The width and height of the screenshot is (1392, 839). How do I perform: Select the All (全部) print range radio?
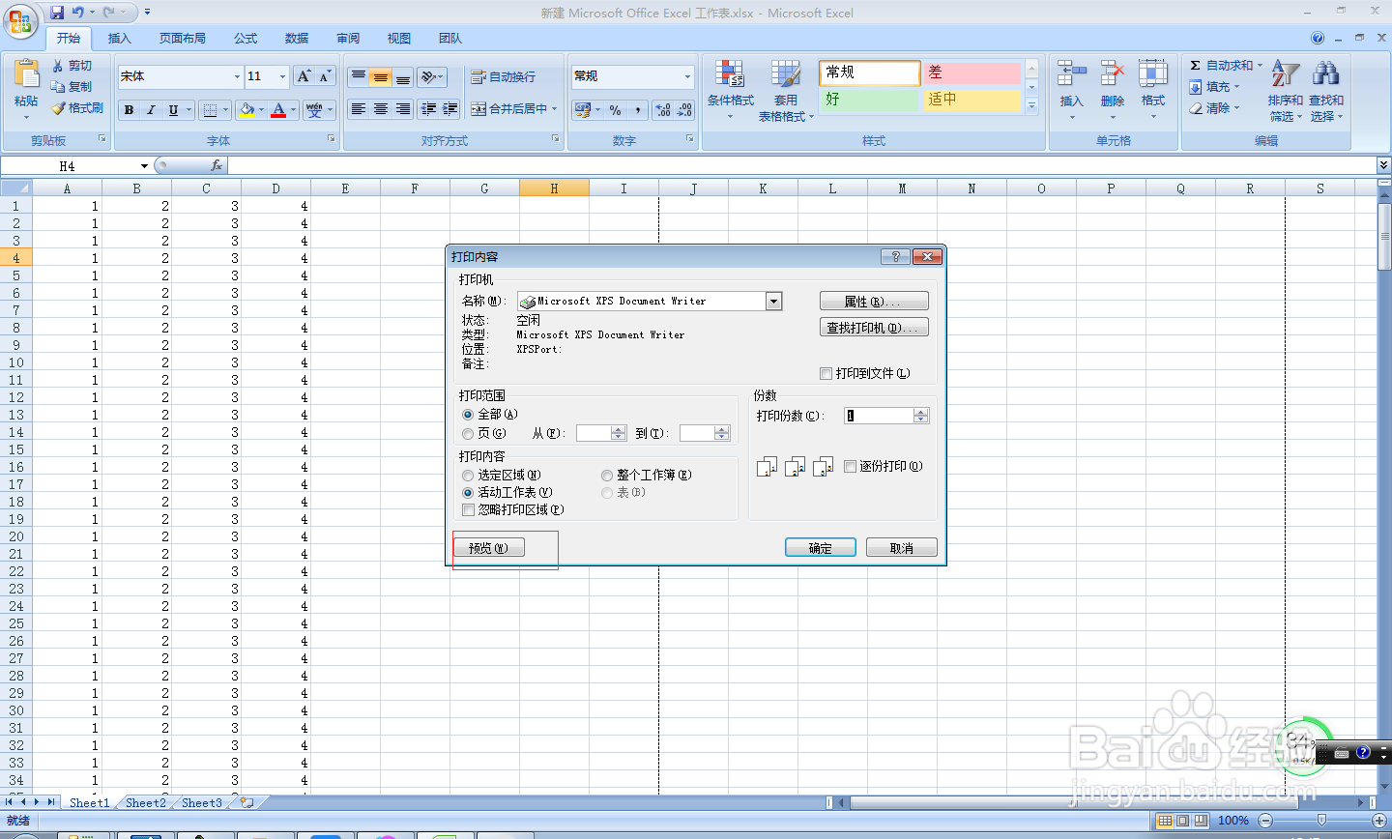point(468,415)
